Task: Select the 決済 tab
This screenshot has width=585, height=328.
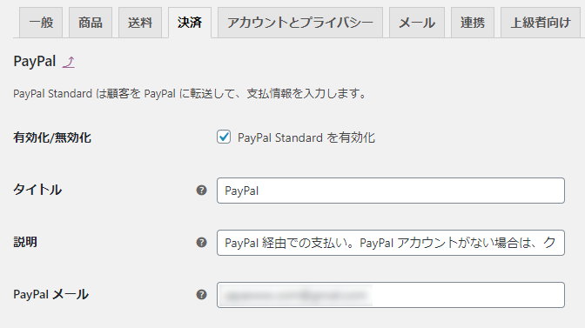Action: coord(190,23)
